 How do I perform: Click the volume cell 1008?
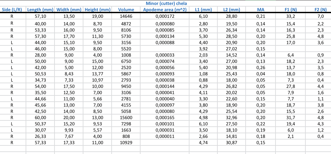point(126,55)
